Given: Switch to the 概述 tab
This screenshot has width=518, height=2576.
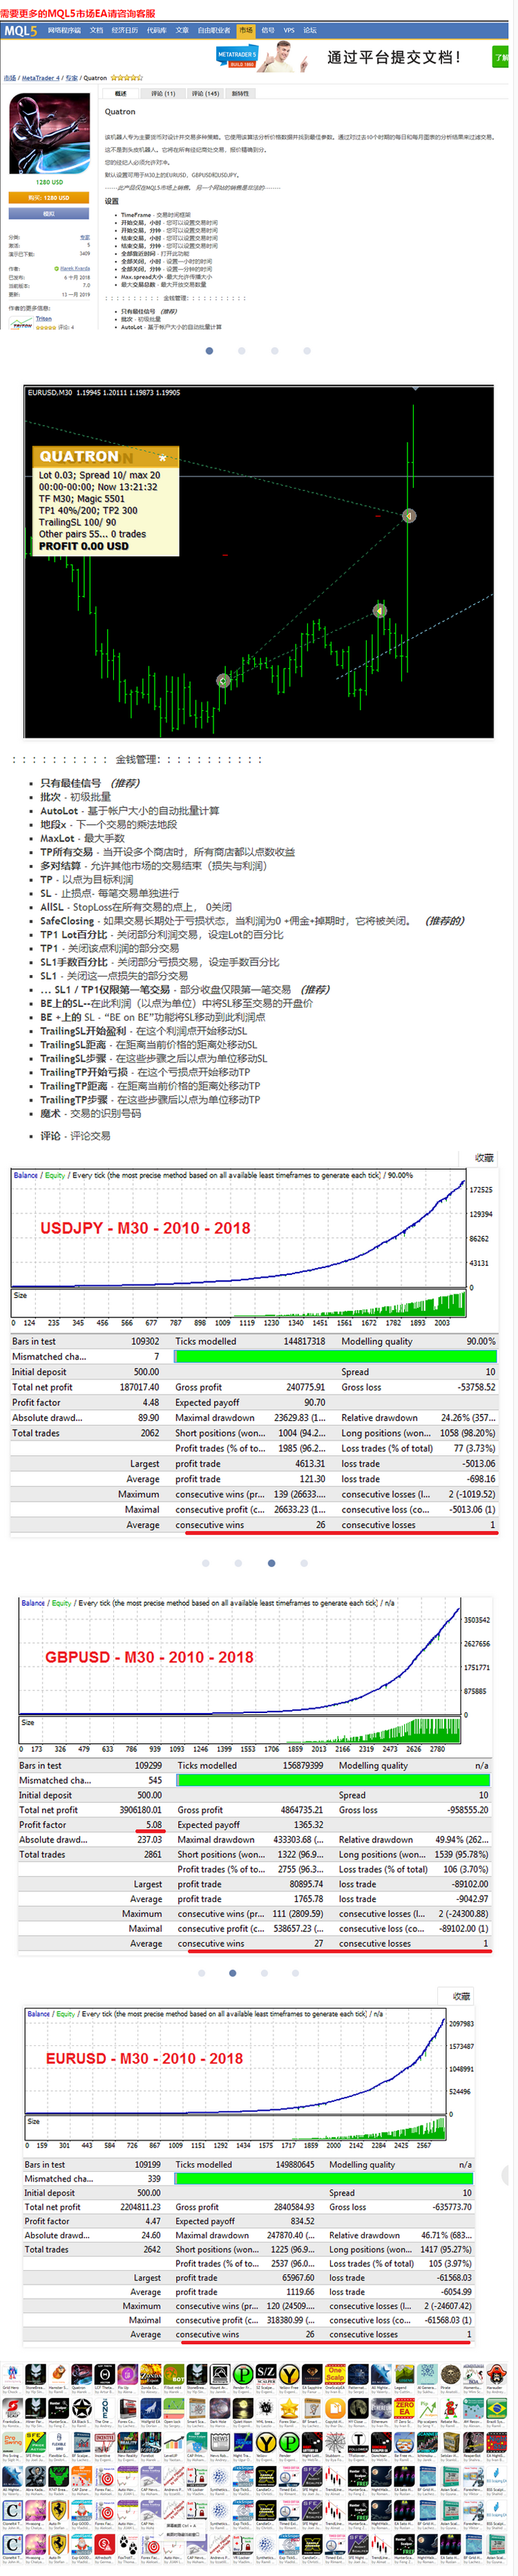Looking at the screenshot, I should (x=119, y=93).
